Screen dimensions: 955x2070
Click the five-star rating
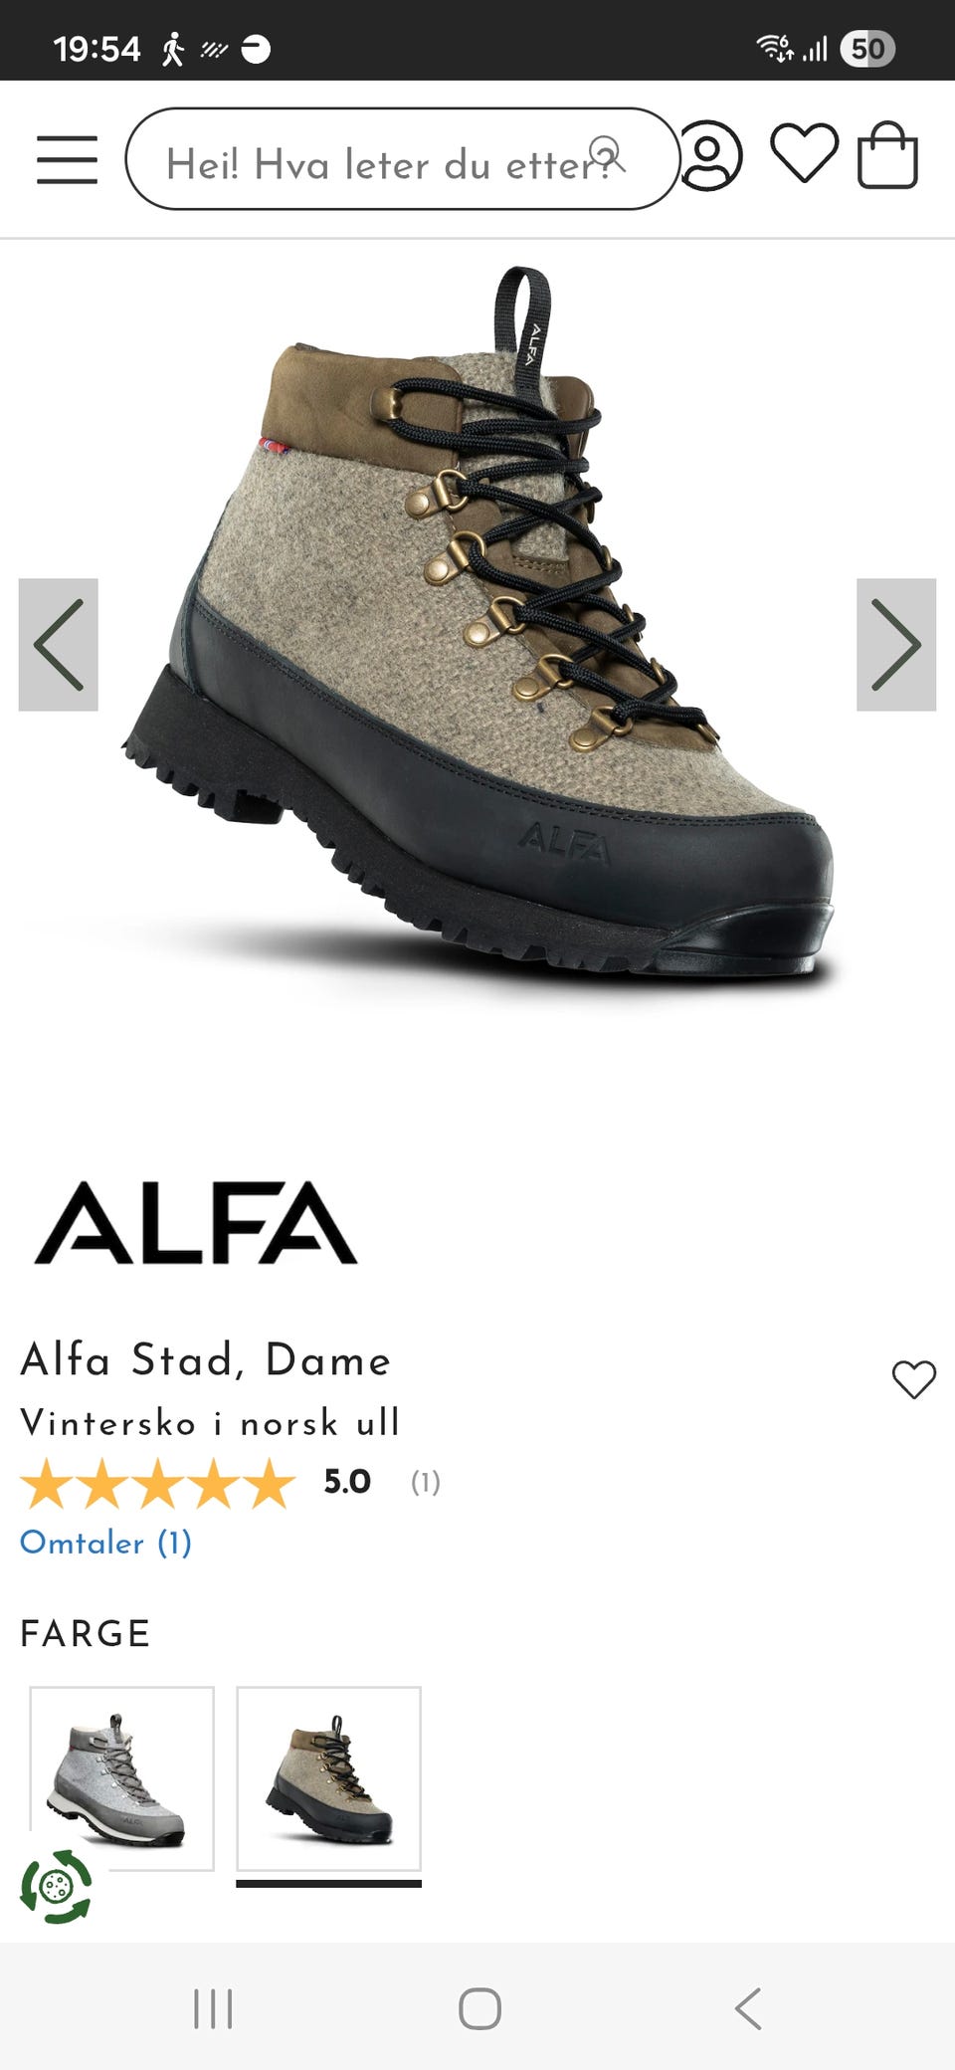coord(157,1483)
